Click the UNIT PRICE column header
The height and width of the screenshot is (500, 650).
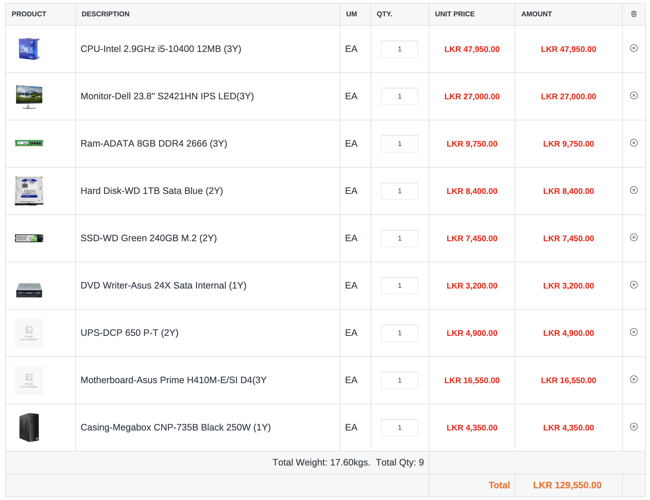point(455,14)
